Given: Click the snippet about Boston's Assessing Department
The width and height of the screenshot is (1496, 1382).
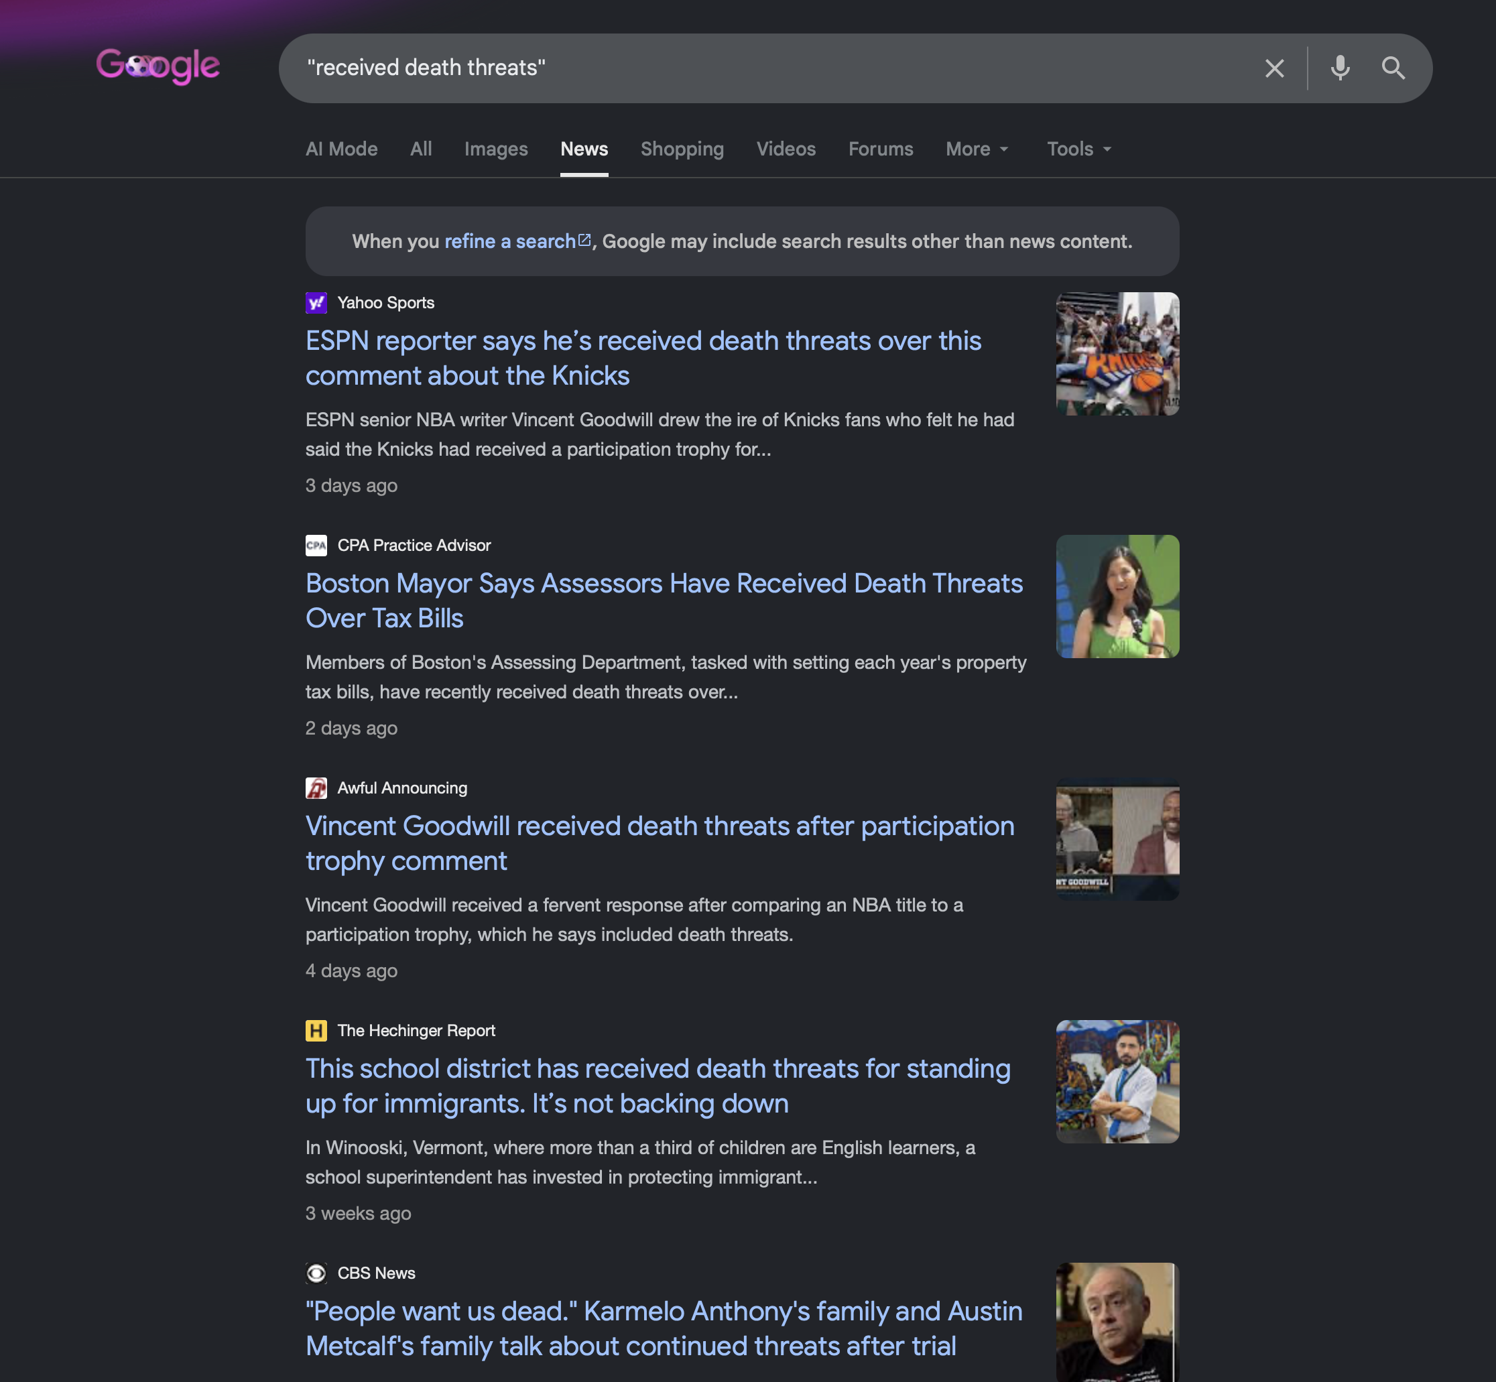Looking at the screenshot, I should (x=666, y=677).
